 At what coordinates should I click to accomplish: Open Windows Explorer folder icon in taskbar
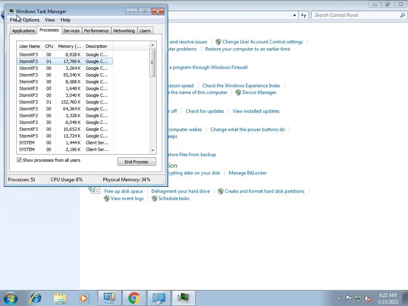coord(60,298)
